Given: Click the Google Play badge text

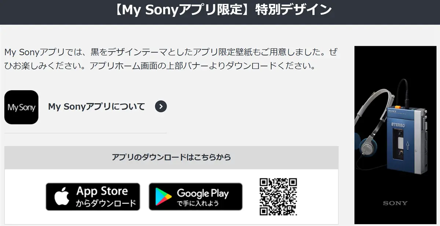Looking at the screenshot, I should tap(203, 193).
